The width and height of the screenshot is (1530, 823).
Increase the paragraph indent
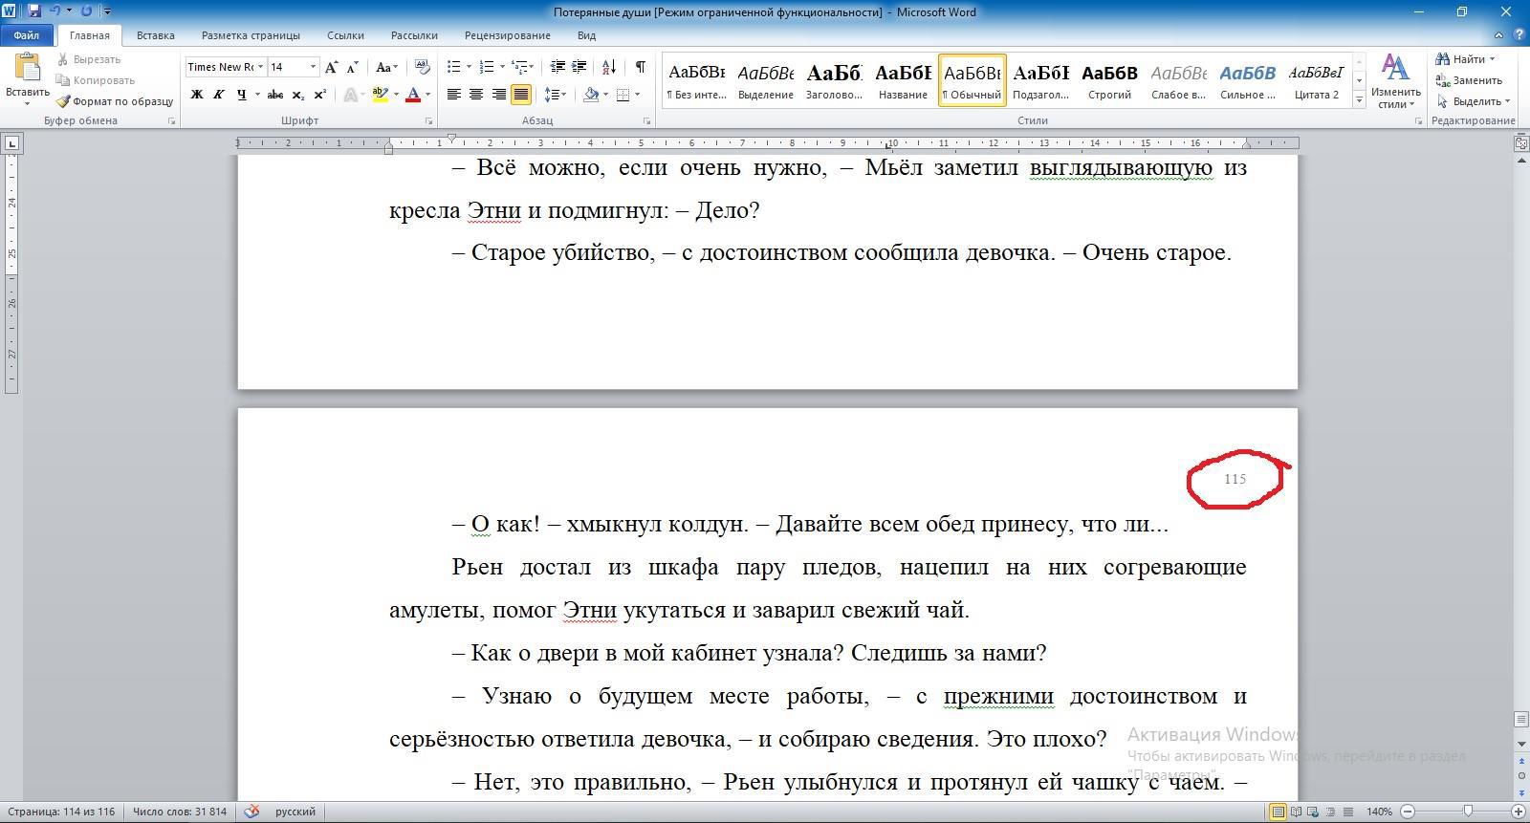(x=579, y=67)
